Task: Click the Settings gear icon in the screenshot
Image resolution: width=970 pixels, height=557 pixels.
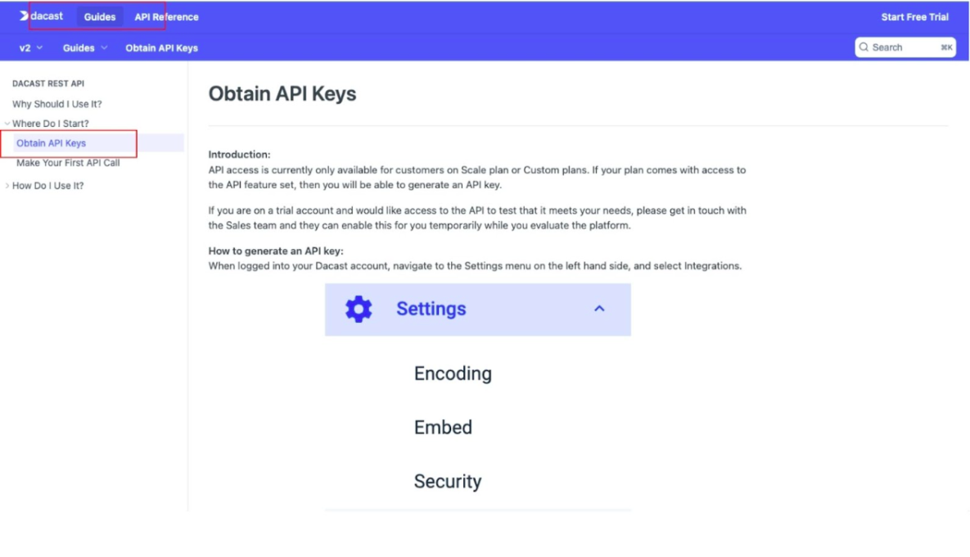Action: pos(357,309)
